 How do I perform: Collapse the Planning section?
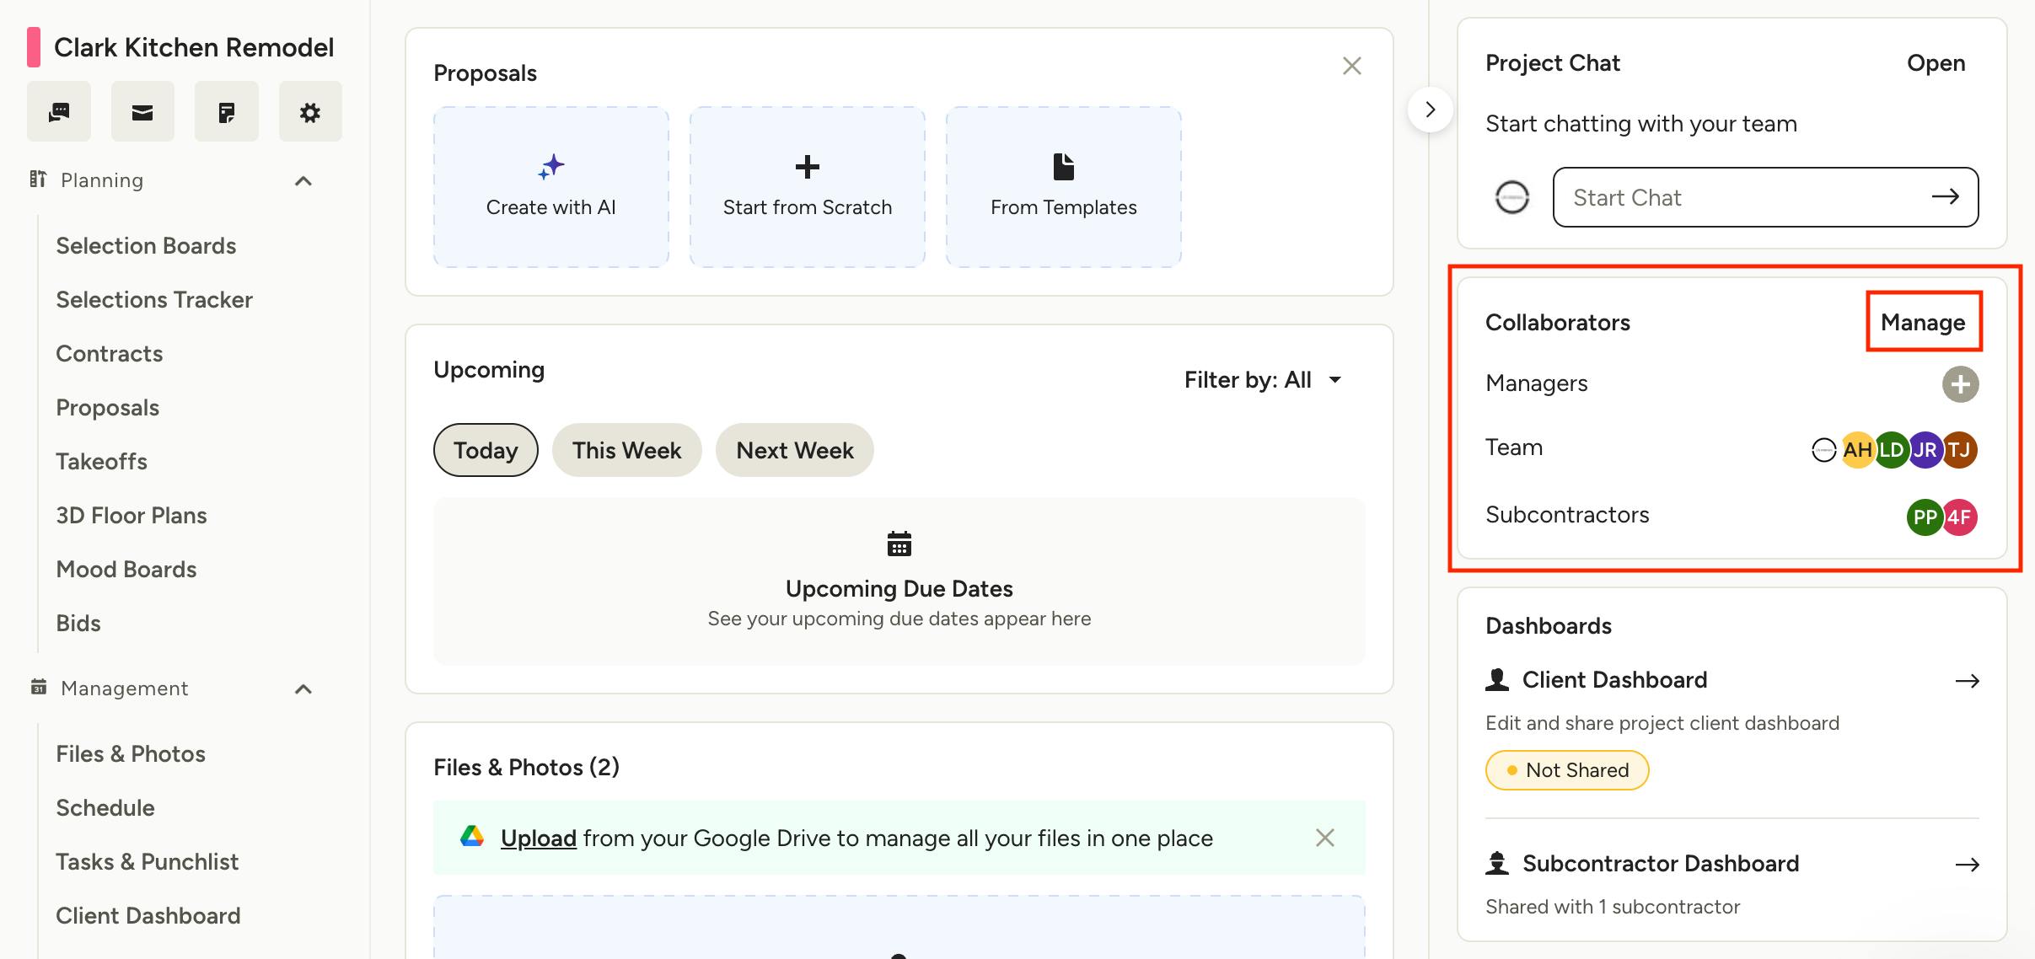(303, 181)
